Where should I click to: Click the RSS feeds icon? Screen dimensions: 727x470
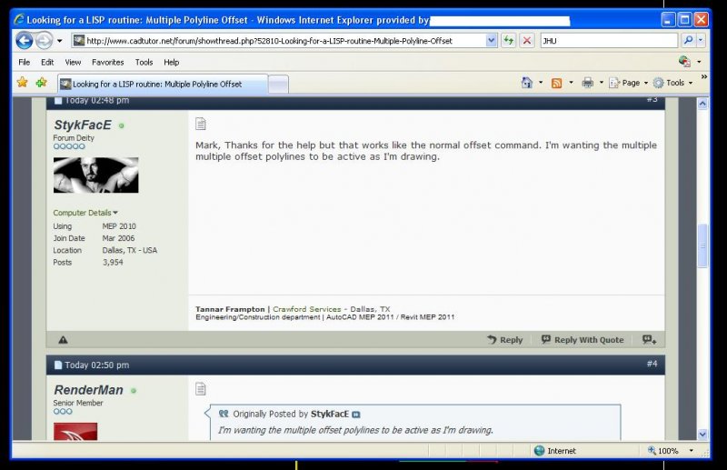[x=556, y=83]
